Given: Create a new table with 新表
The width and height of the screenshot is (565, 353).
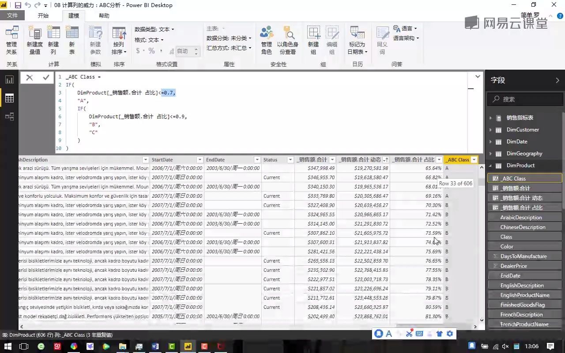Looking at the screenshot, I should [x=72, y=39].
